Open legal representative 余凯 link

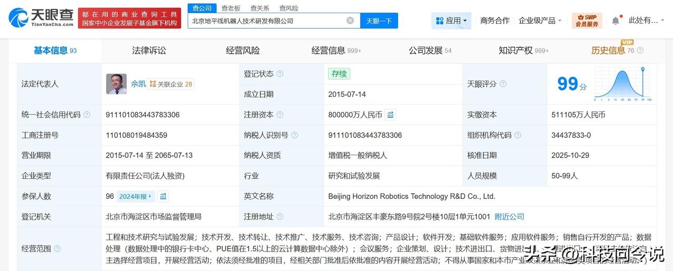coord(138,84)
